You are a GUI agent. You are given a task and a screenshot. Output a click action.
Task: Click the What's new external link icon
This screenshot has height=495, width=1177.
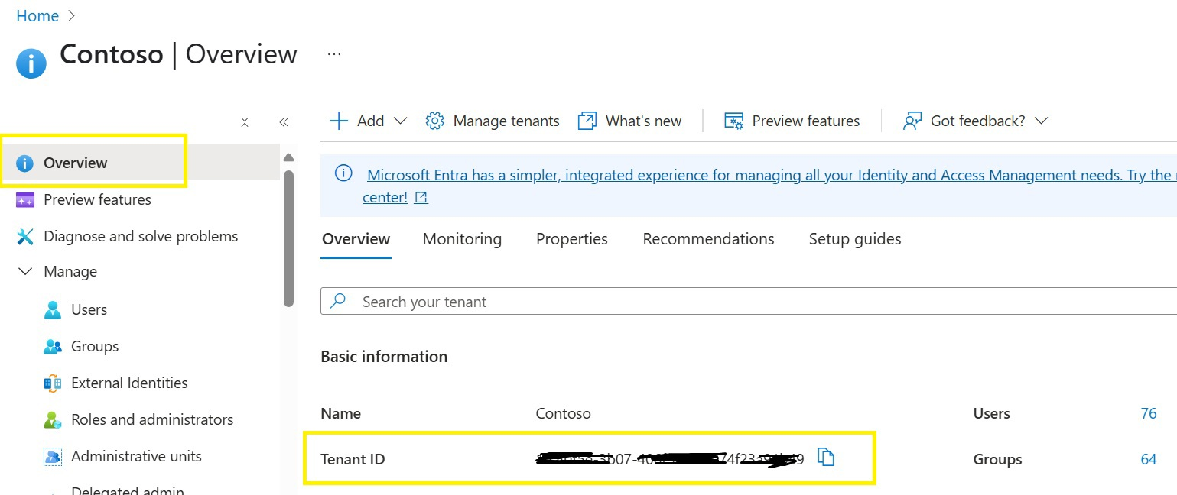click(x=587, y=121)
